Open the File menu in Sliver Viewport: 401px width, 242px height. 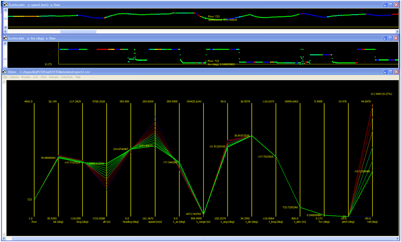coord(5,77)
